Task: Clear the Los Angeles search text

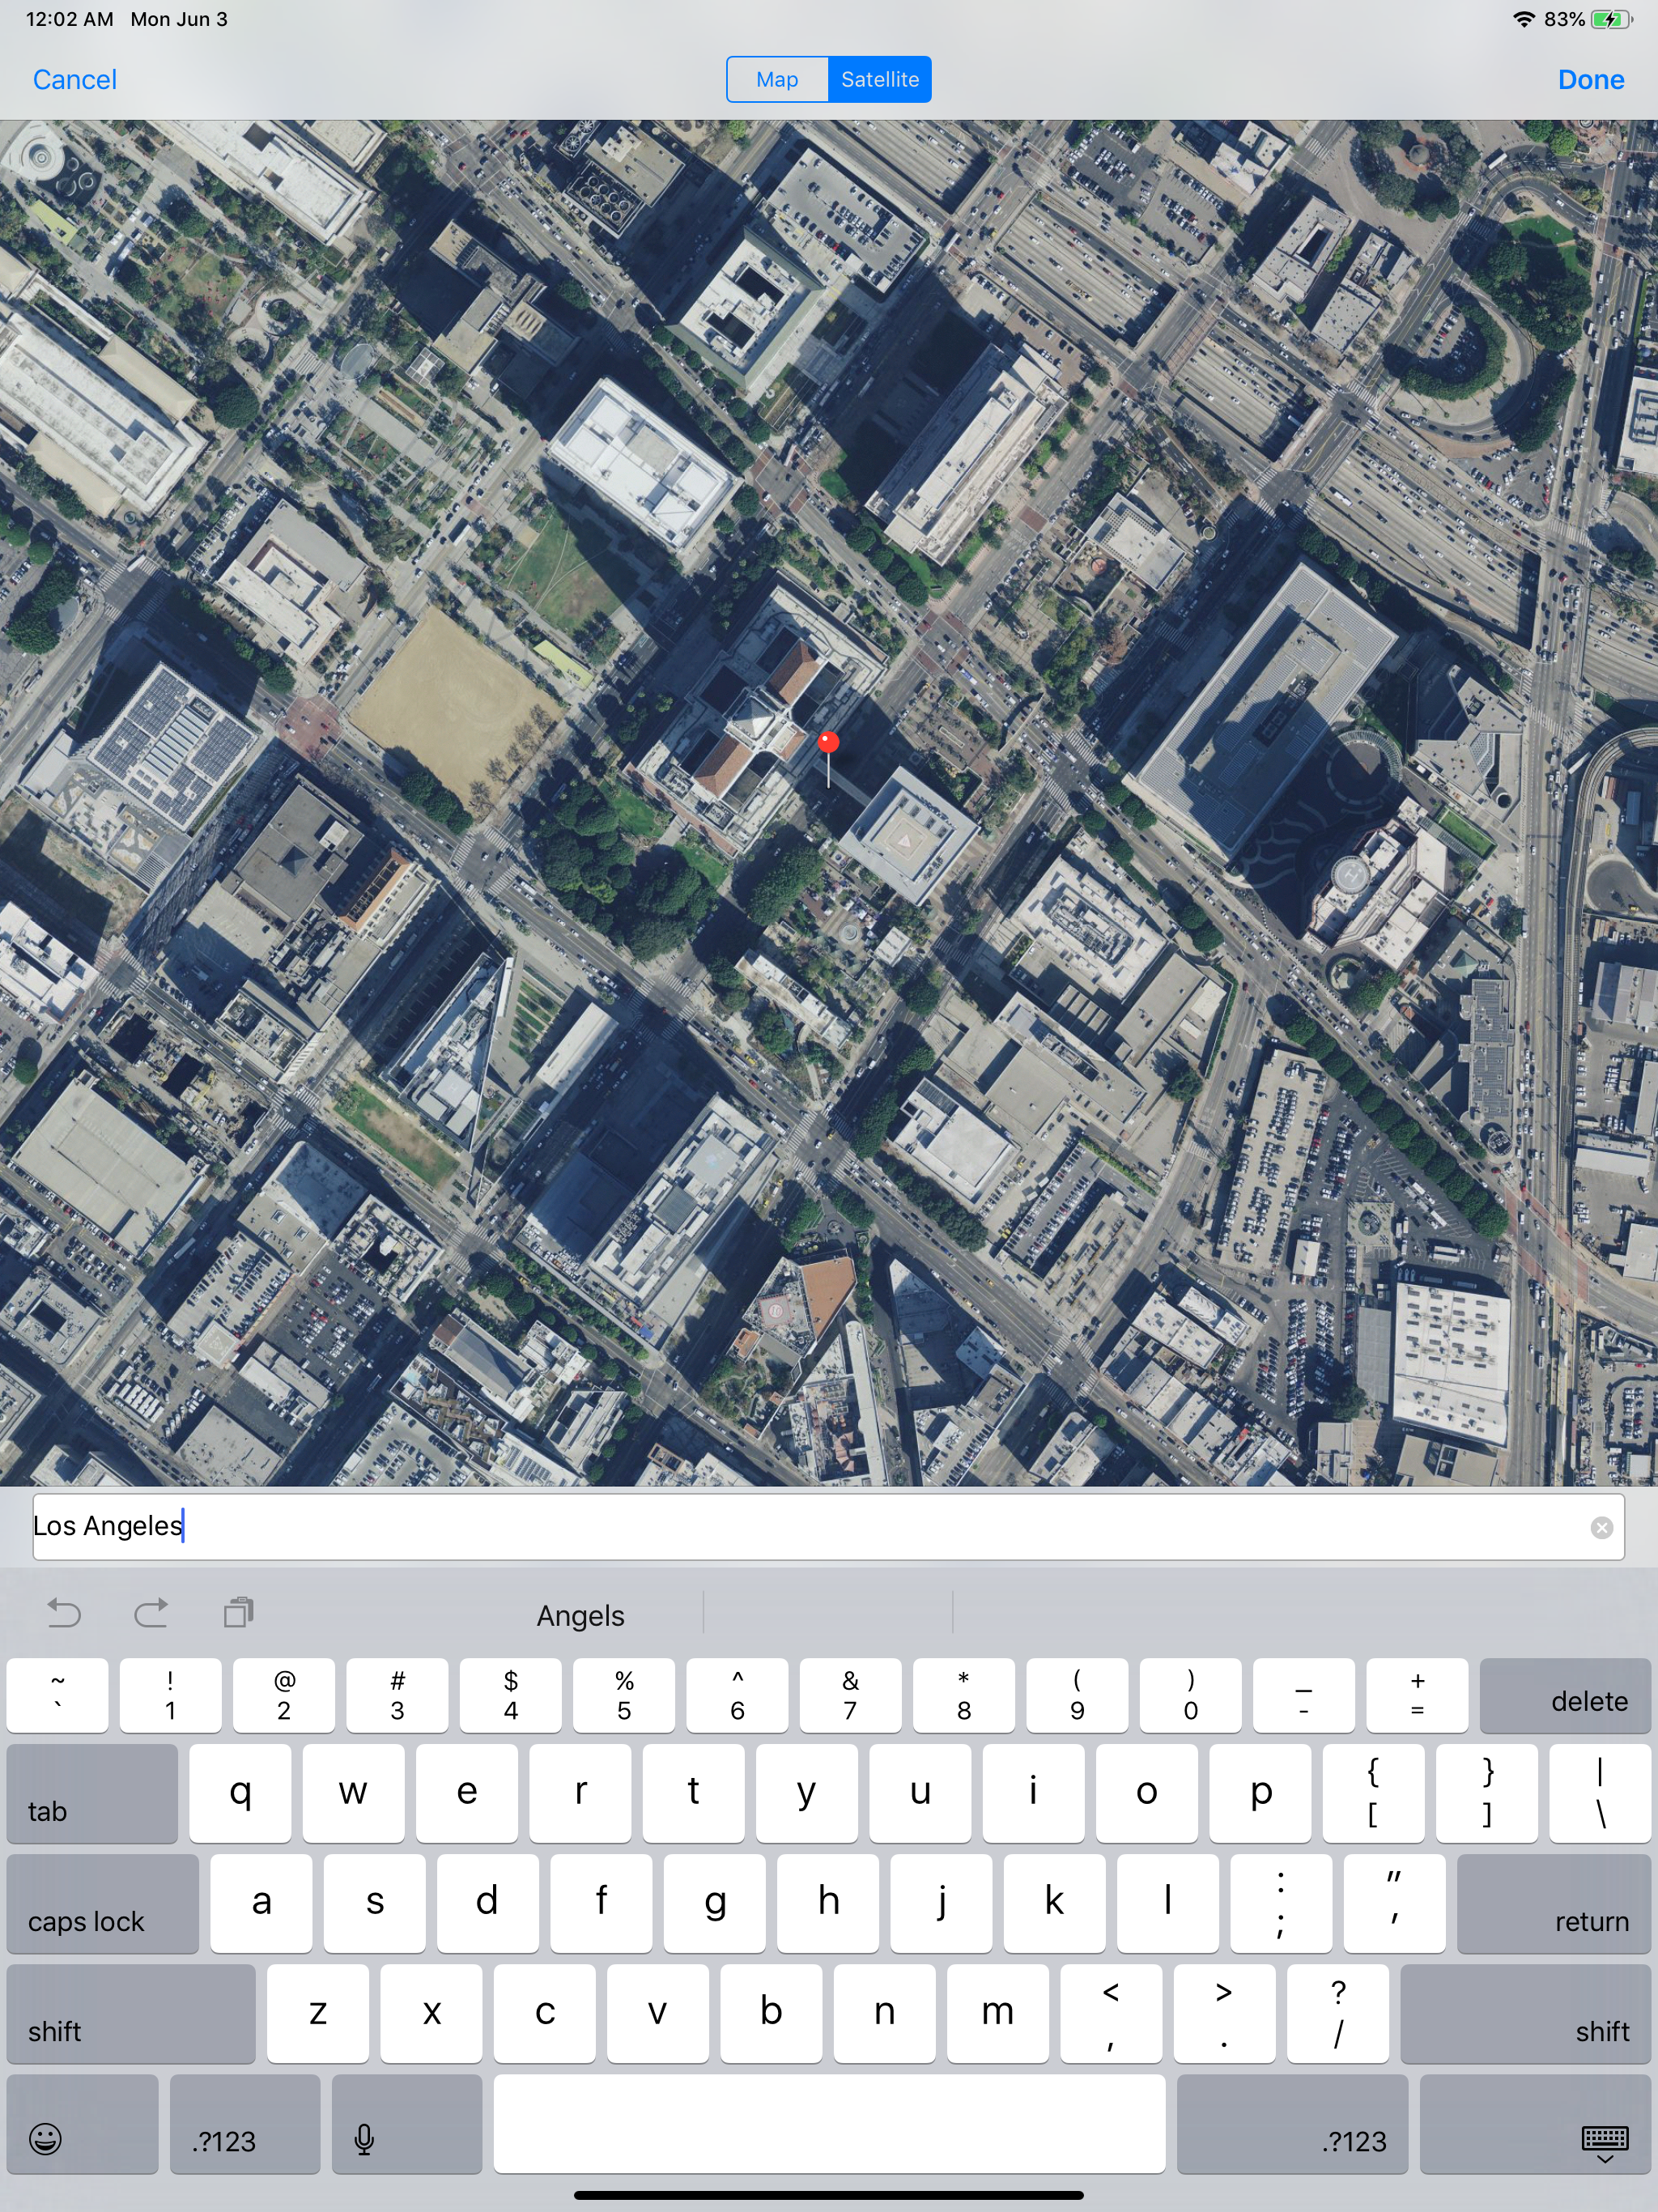Action: (x=1601, y=1527)
